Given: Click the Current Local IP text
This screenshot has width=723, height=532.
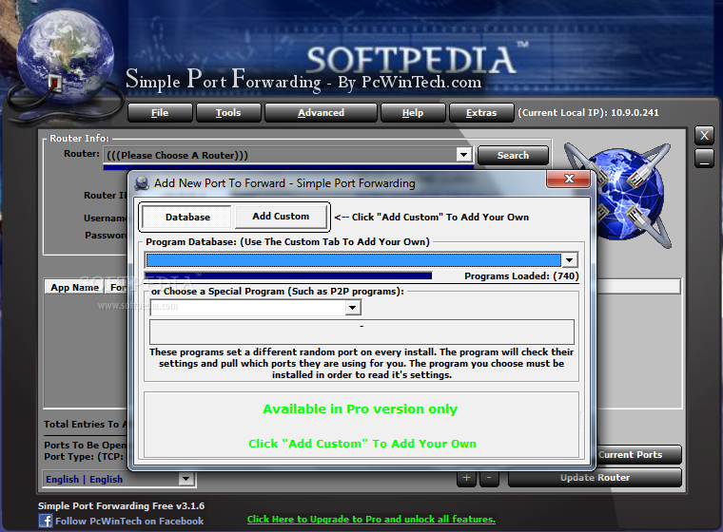Looking at the screenshot, I should (588, 113).
